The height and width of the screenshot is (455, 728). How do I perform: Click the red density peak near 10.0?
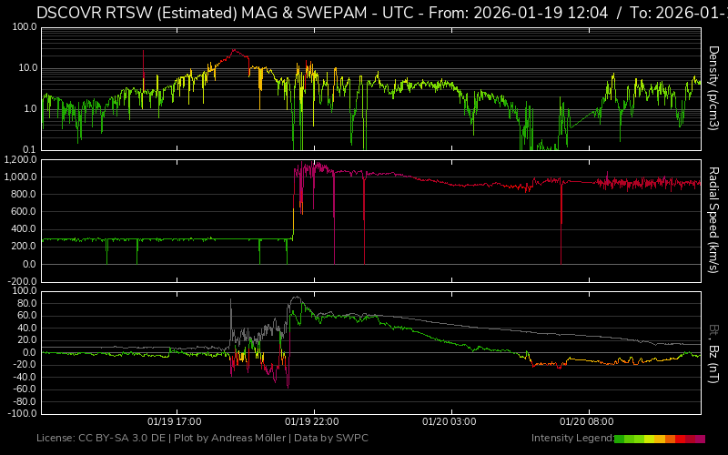point(235,51)
